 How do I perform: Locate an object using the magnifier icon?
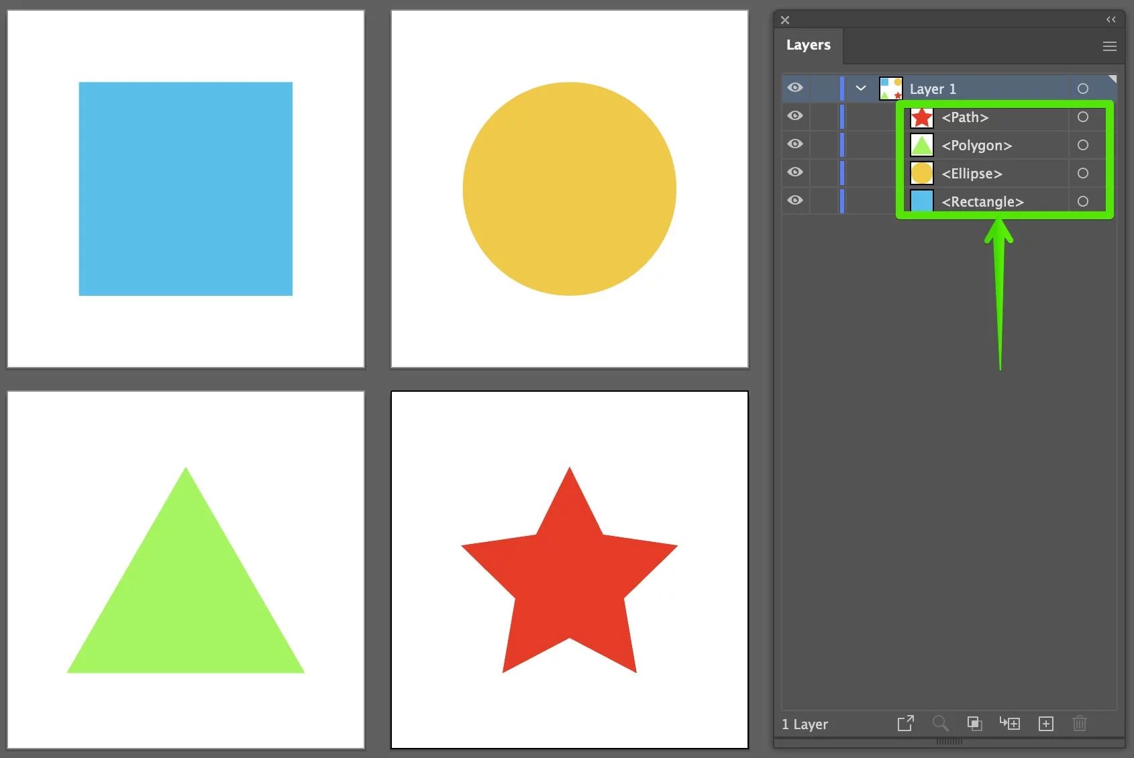tap(940, 723)
